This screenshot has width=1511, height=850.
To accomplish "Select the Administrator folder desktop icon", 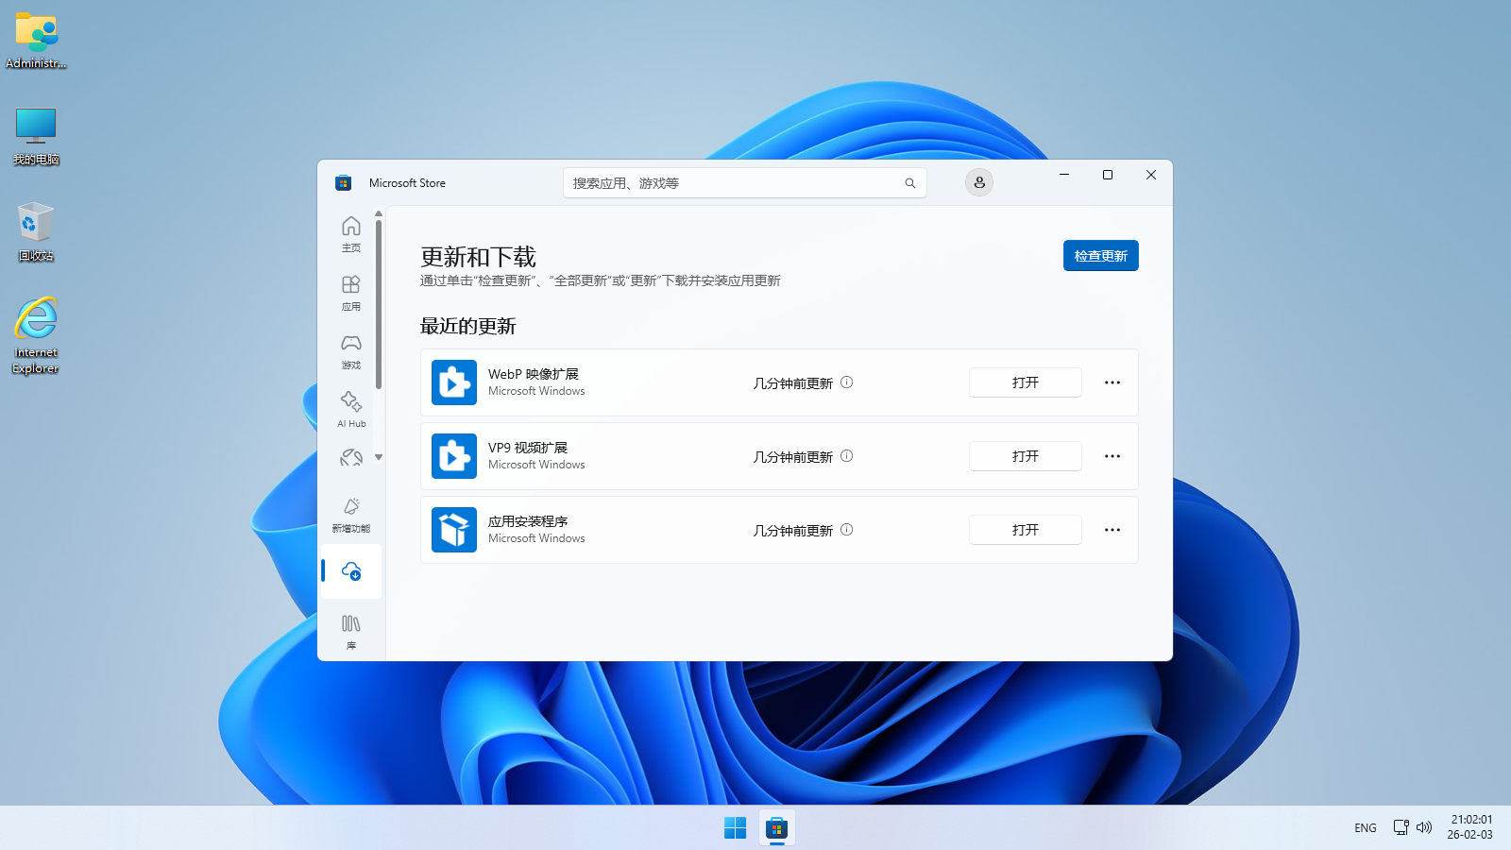I will click(x=36, y=40).
